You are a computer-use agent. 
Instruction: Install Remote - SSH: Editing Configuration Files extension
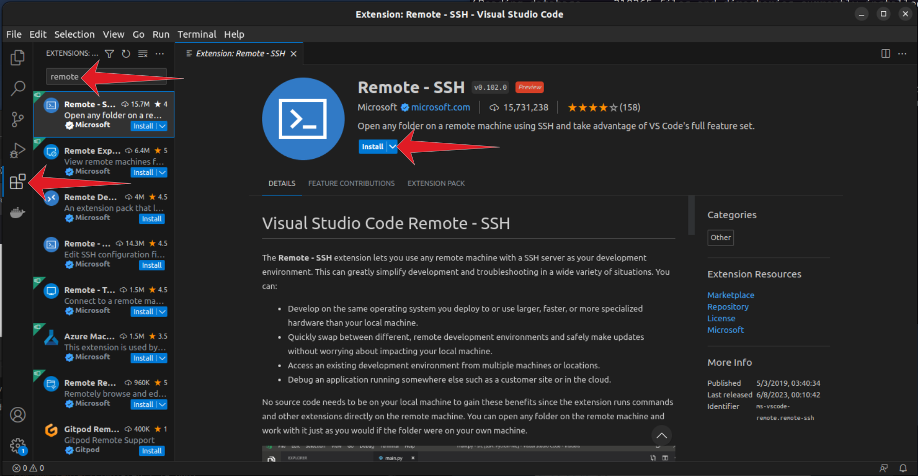tap(152, 265)
